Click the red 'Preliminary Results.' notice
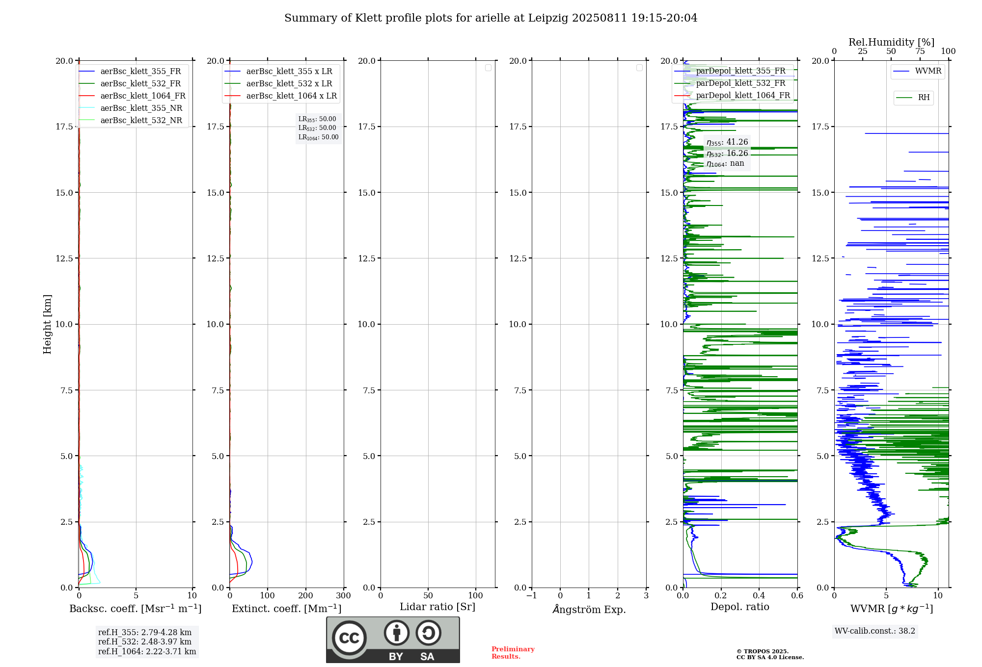This screenshot has height=667, width=982. click(513, 653)
